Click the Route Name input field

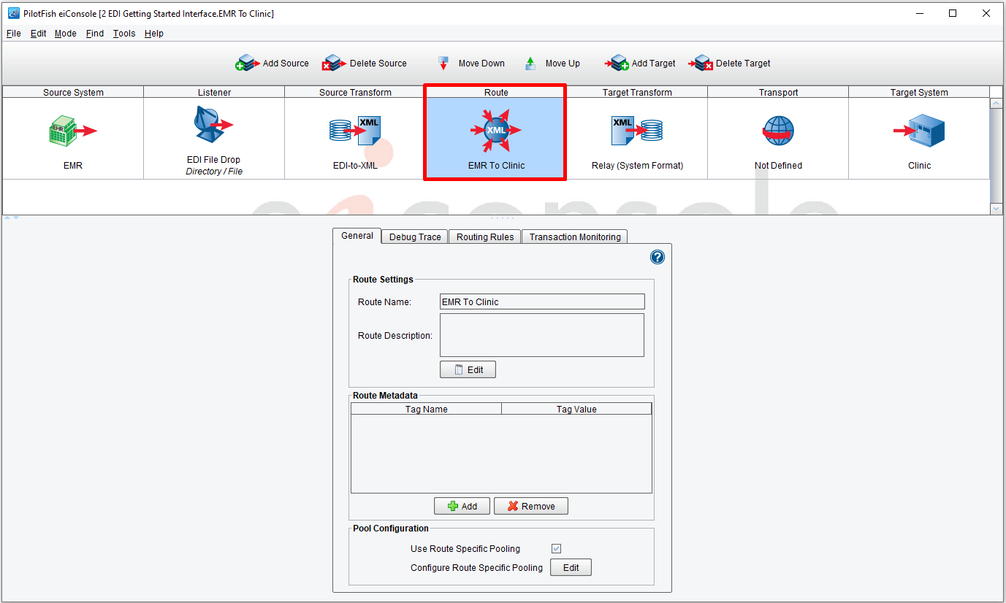point(542,301)
